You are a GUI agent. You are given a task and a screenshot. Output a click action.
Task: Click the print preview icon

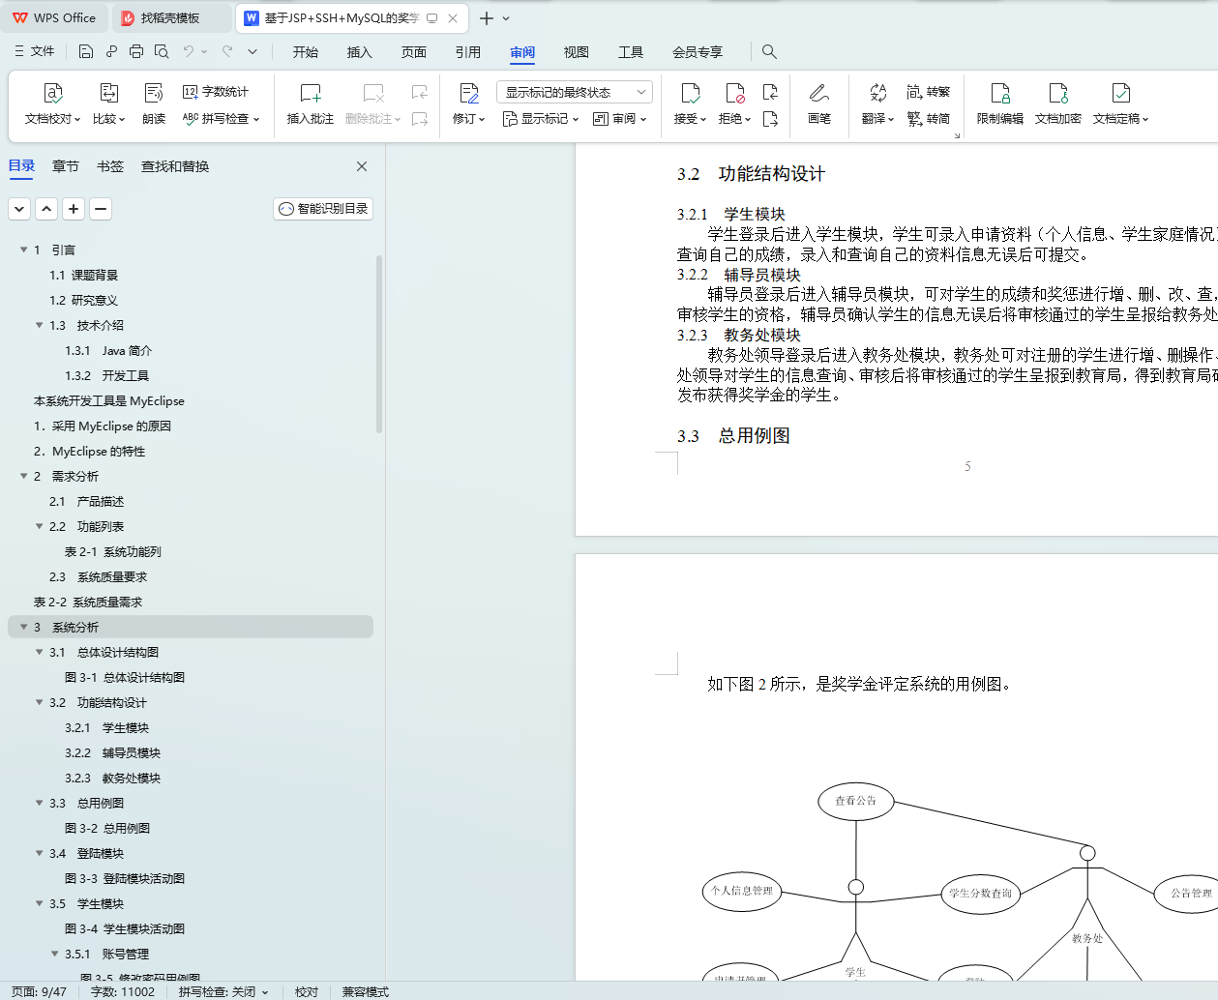(x=162, y=51)
